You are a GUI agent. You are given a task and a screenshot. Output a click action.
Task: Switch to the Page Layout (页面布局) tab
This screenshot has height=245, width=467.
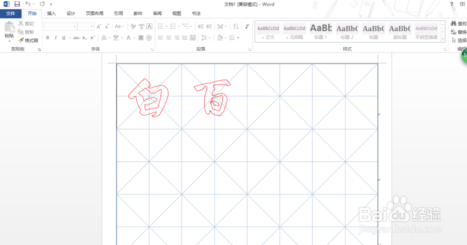(95, 14)
